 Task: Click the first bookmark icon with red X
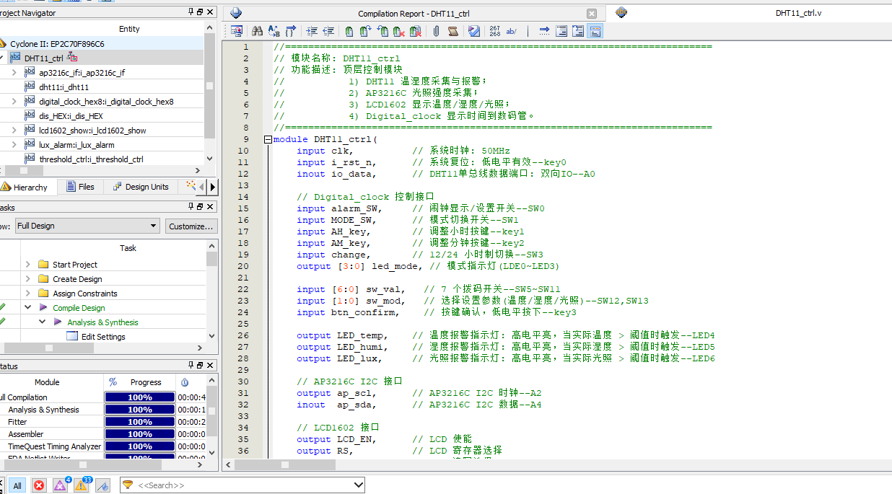(x=399, y=31)
